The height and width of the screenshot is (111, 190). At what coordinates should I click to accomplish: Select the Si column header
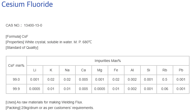(149, 70)
